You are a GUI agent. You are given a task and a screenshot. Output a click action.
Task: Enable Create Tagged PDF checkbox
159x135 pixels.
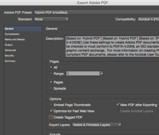[51, 117]
